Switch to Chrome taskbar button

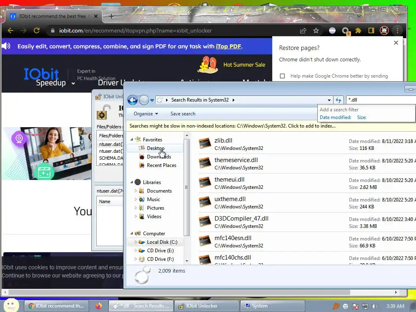tap(56, 306)
